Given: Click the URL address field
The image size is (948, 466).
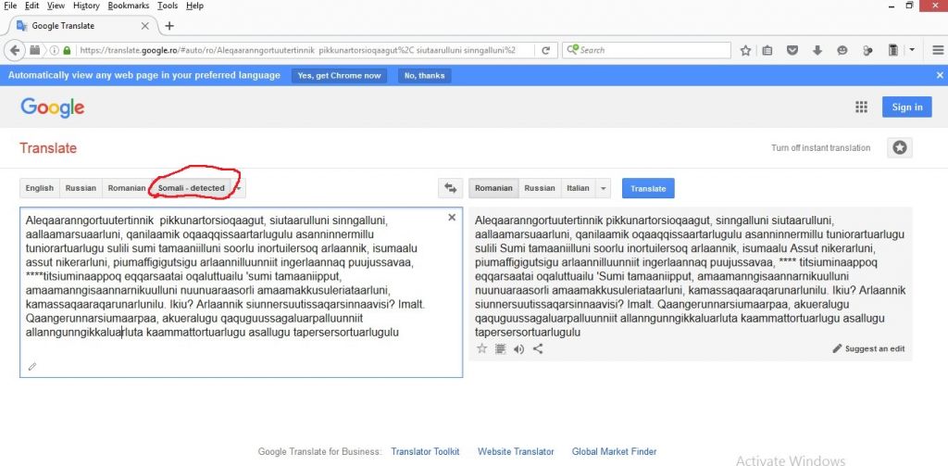Looking at the screenshot, I should [297, 51].
